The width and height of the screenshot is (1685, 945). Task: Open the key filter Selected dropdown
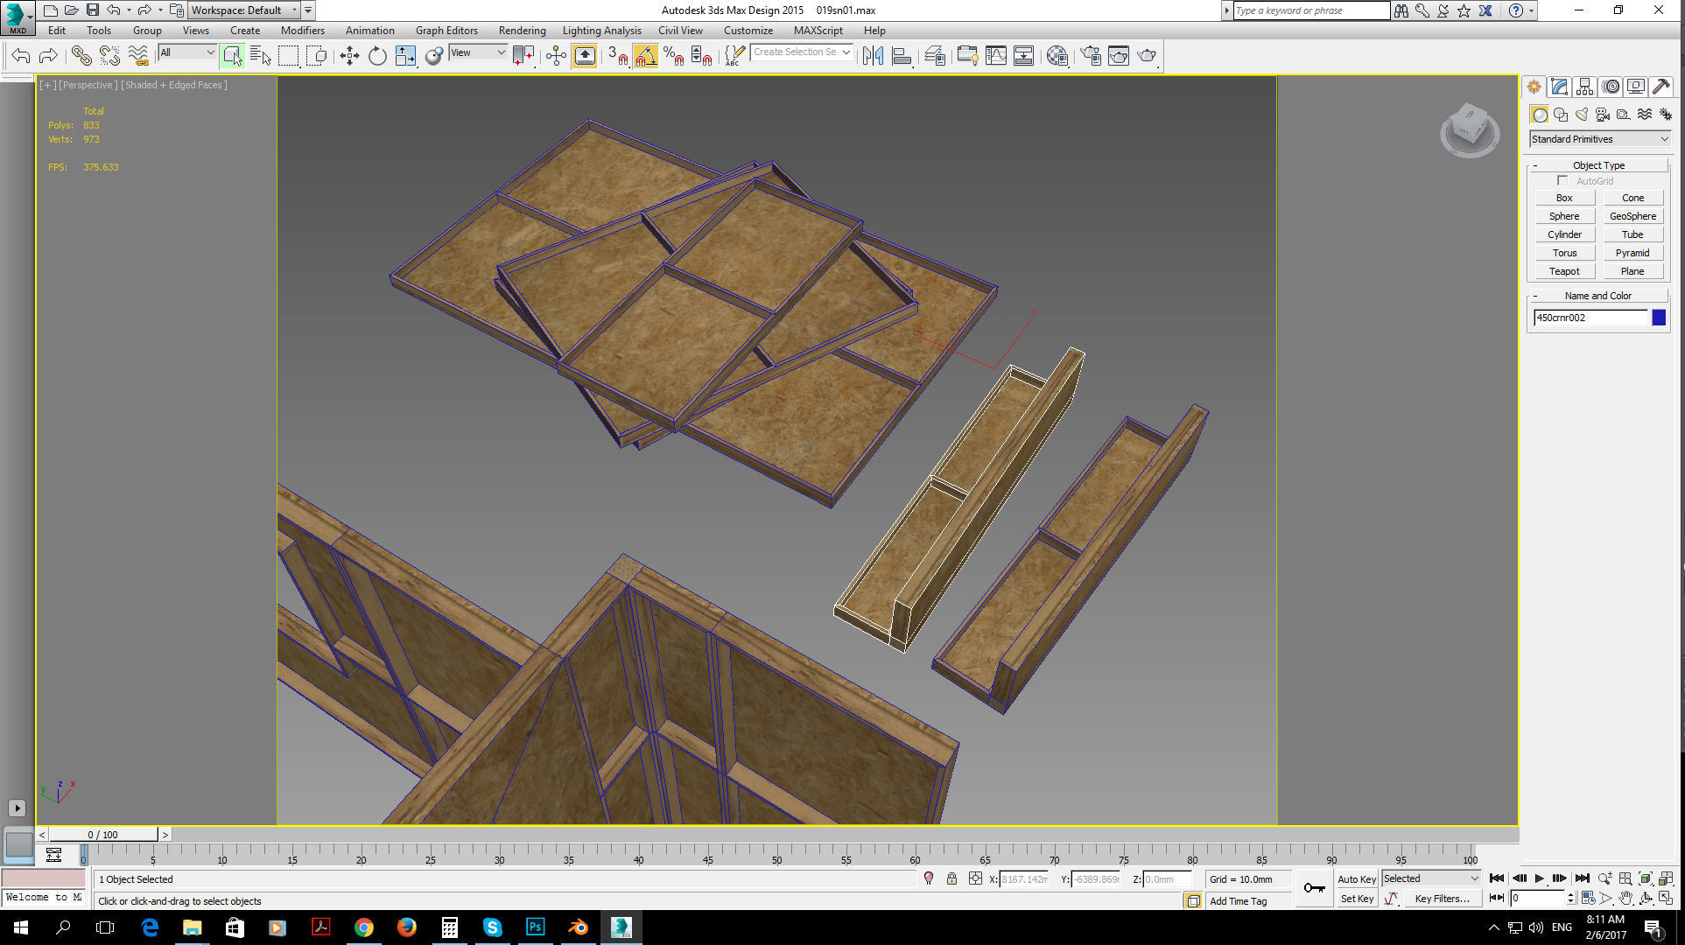click(x=1430, y=878)
